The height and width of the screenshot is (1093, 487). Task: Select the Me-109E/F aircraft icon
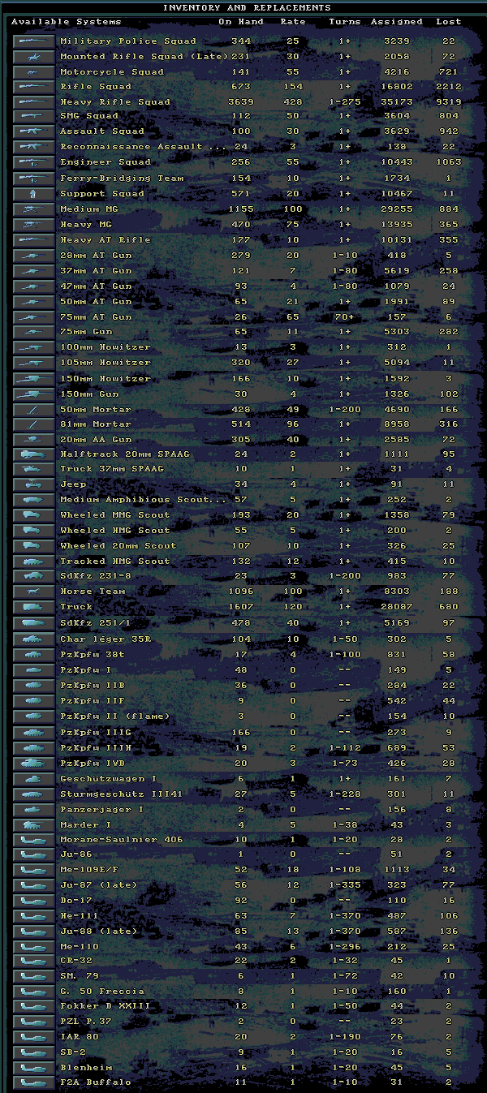click(x=34, y=870)
